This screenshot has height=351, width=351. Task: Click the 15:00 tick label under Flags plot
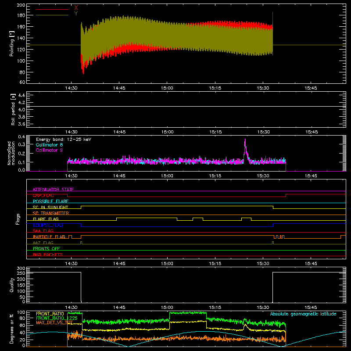tap(167, 264)
